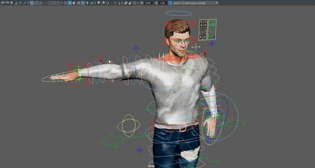315x168 pixels.
Task: Enable Use All Lights icon
Action: point(87,3)
